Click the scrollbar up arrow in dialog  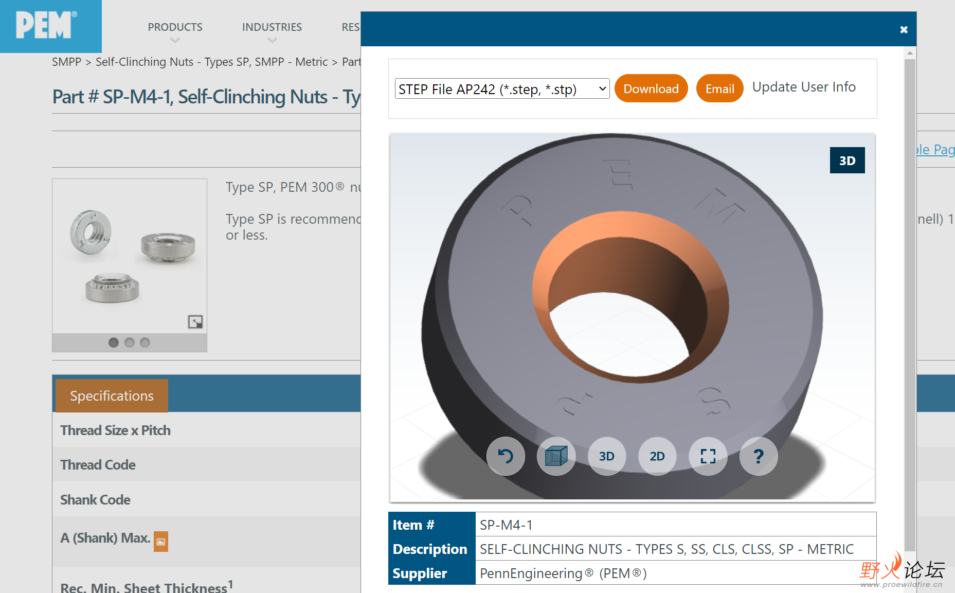910,53
